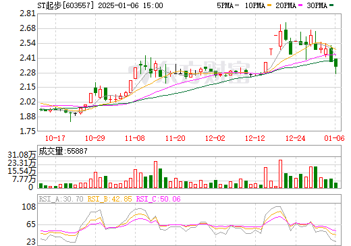Click the 1.88 price axis label

pos(28,117)
